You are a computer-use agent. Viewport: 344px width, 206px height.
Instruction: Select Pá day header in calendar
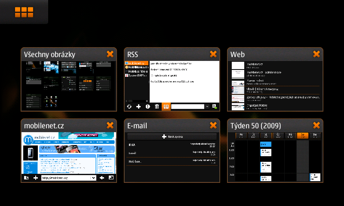point(290,136)
